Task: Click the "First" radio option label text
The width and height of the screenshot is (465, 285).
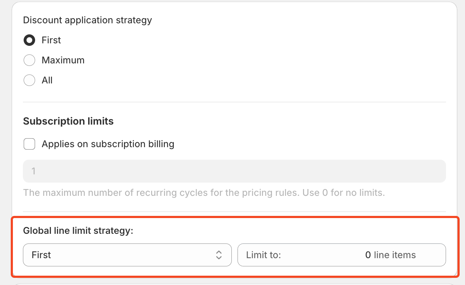Action: (x=51, y=40)
